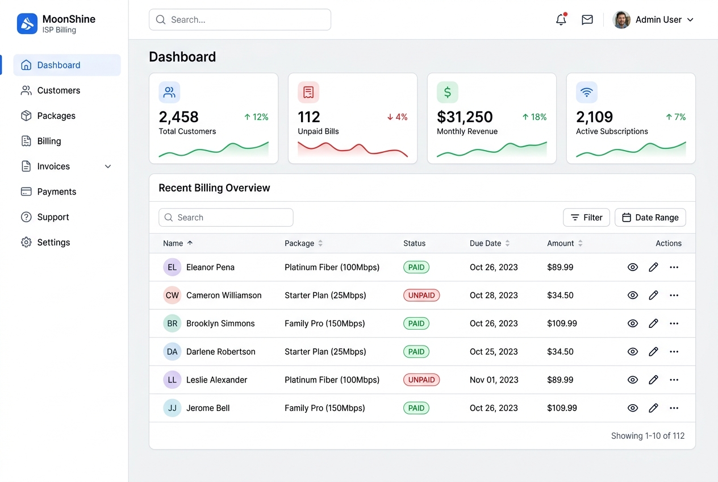Open the notifications bell icon
The height and width of the screenshot is (482, 718).
click(561, 19)
